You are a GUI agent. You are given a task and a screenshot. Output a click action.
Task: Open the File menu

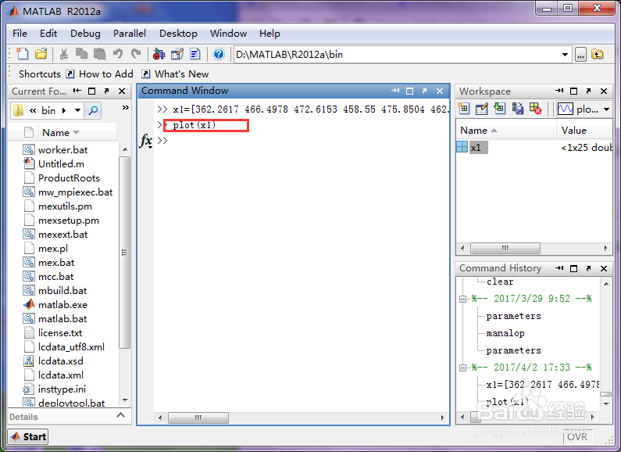tap(20, 34)
